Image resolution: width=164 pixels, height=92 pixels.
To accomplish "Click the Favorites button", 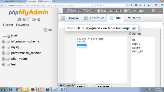I will click(22, 25).
